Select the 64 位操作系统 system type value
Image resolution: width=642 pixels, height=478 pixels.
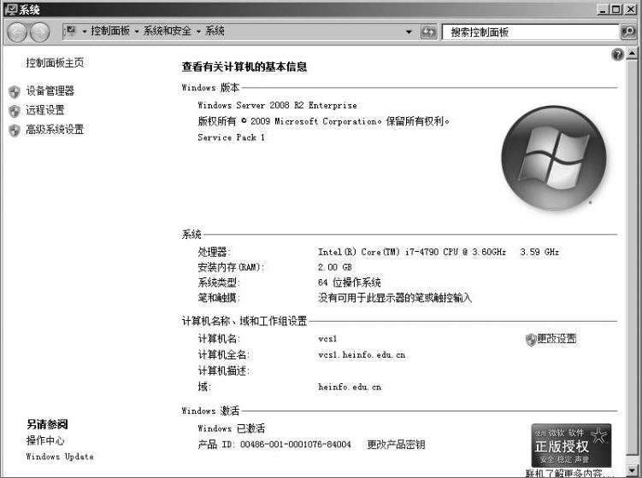point(350,283)
